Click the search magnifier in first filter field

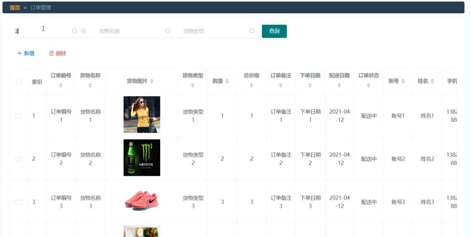pos(75,31)
